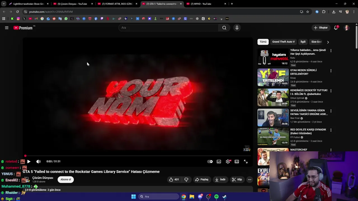Open options for SEVGİLİSİNİN YANINA GİDEN video

[x=331, y=111]
